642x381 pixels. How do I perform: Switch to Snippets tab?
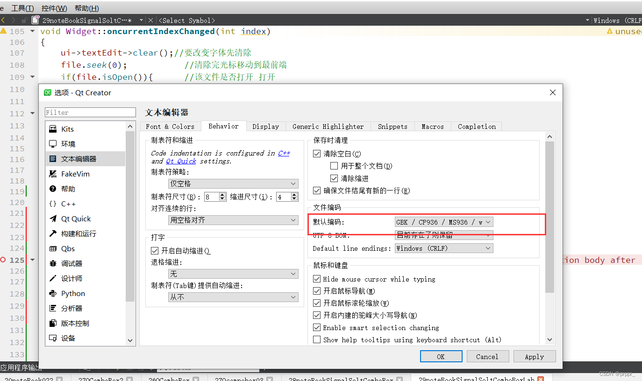click(x=392, y=127)
